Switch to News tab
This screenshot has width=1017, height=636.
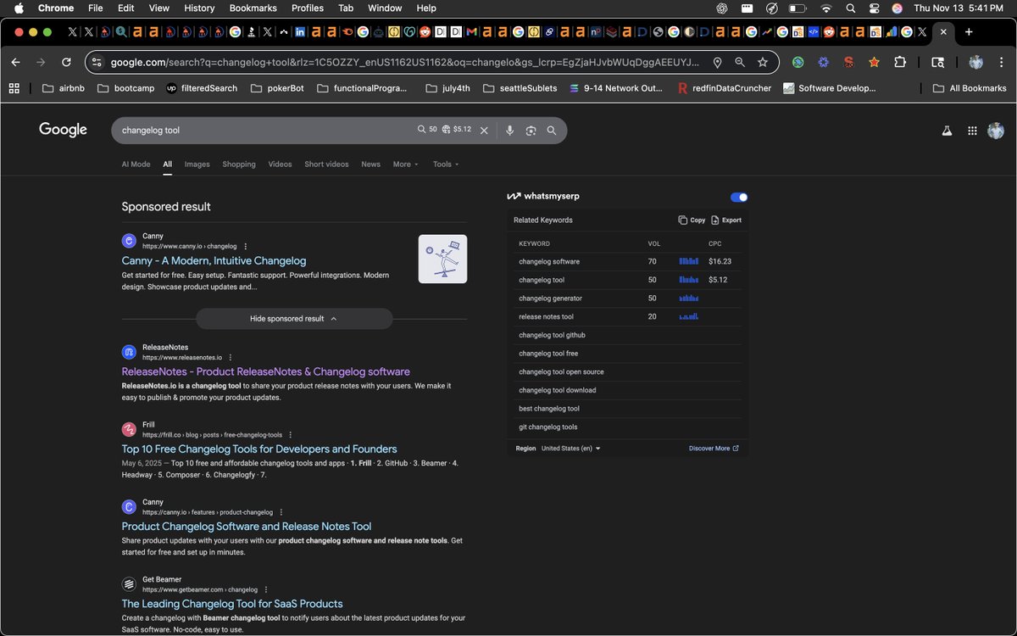[x=370, y=165]
